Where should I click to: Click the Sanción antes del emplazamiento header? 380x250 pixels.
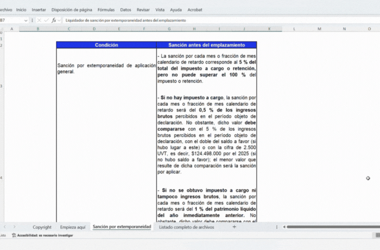(207, 45)
